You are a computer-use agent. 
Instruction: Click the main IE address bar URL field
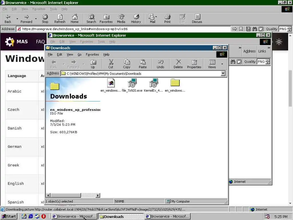coord(123,29)
